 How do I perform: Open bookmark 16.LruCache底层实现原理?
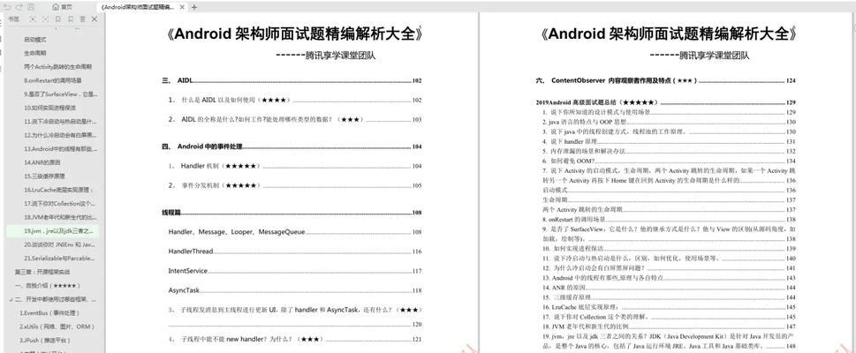pos(59,190)
